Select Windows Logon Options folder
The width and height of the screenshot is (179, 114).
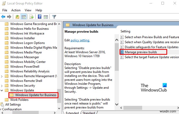click(27, 43)
